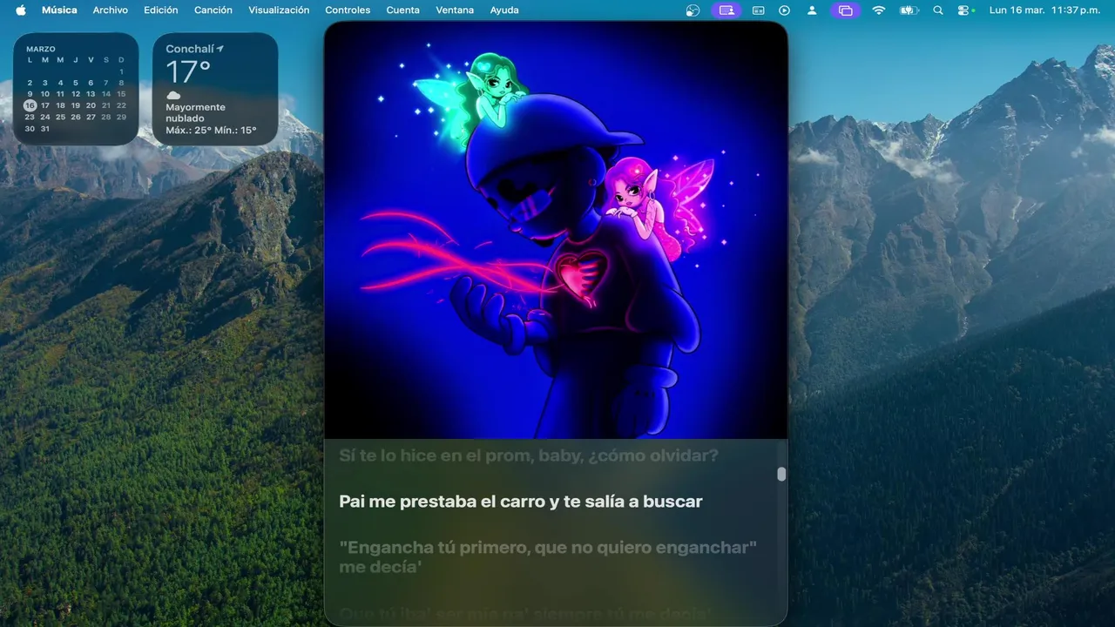Click the circled play menu bar icon
The image size is (1115, 627).
tap(785, 10)
